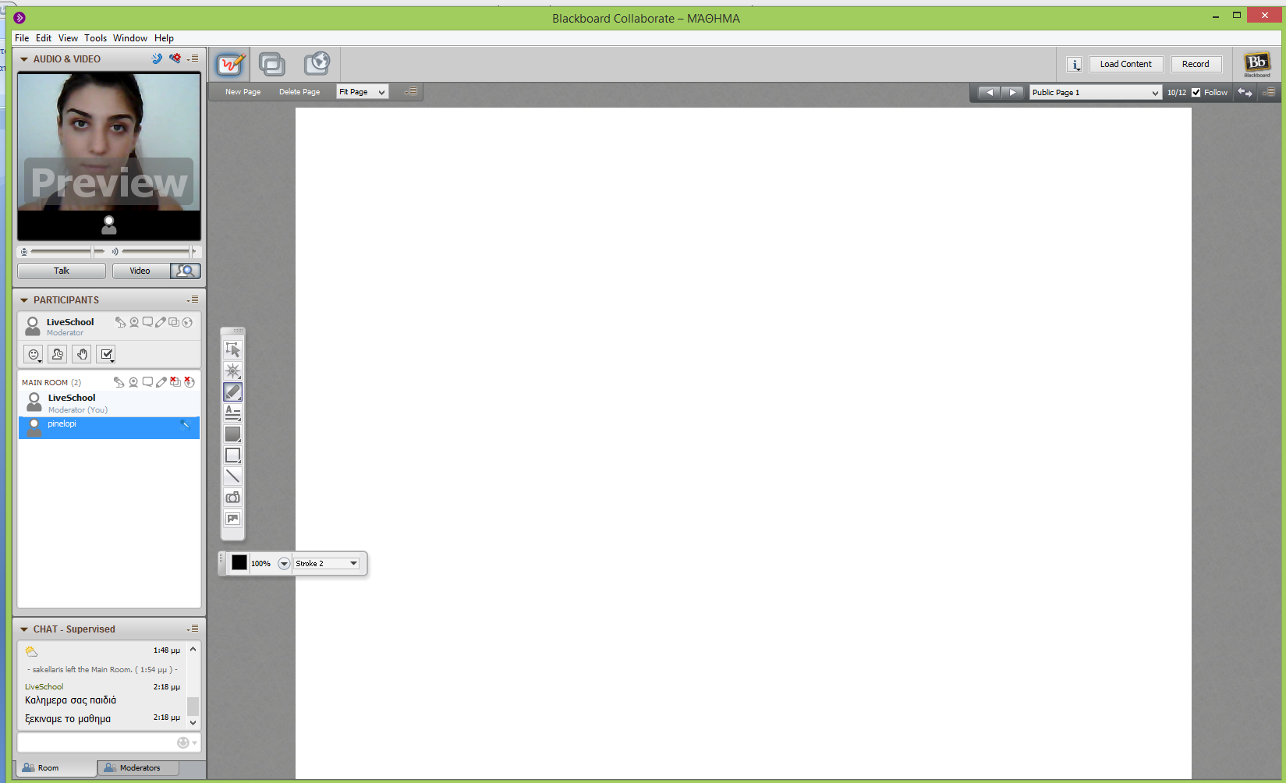Open the Audio Setup Wizard icon
The image size is (1286, 783).
pos(157,58)
